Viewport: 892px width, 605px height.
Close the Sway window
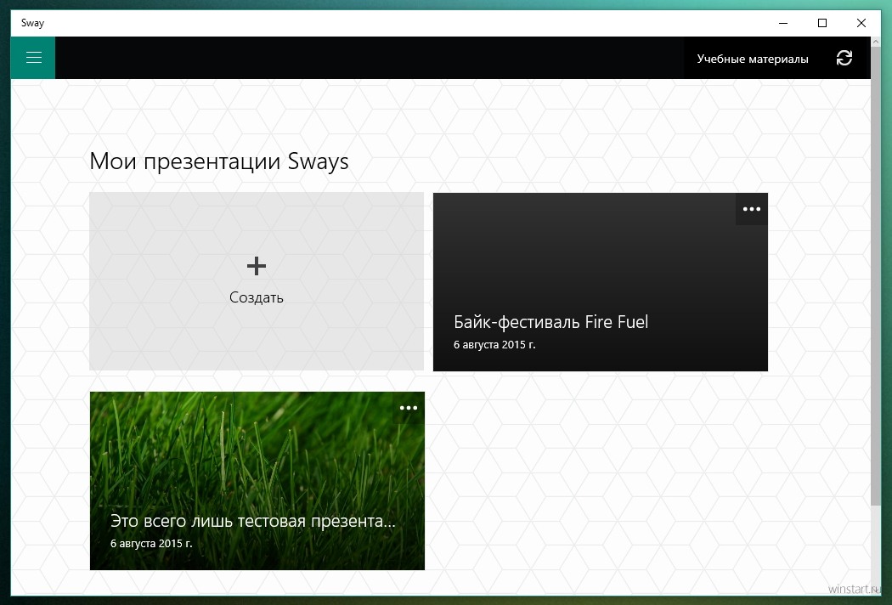[x=861, y=23]
